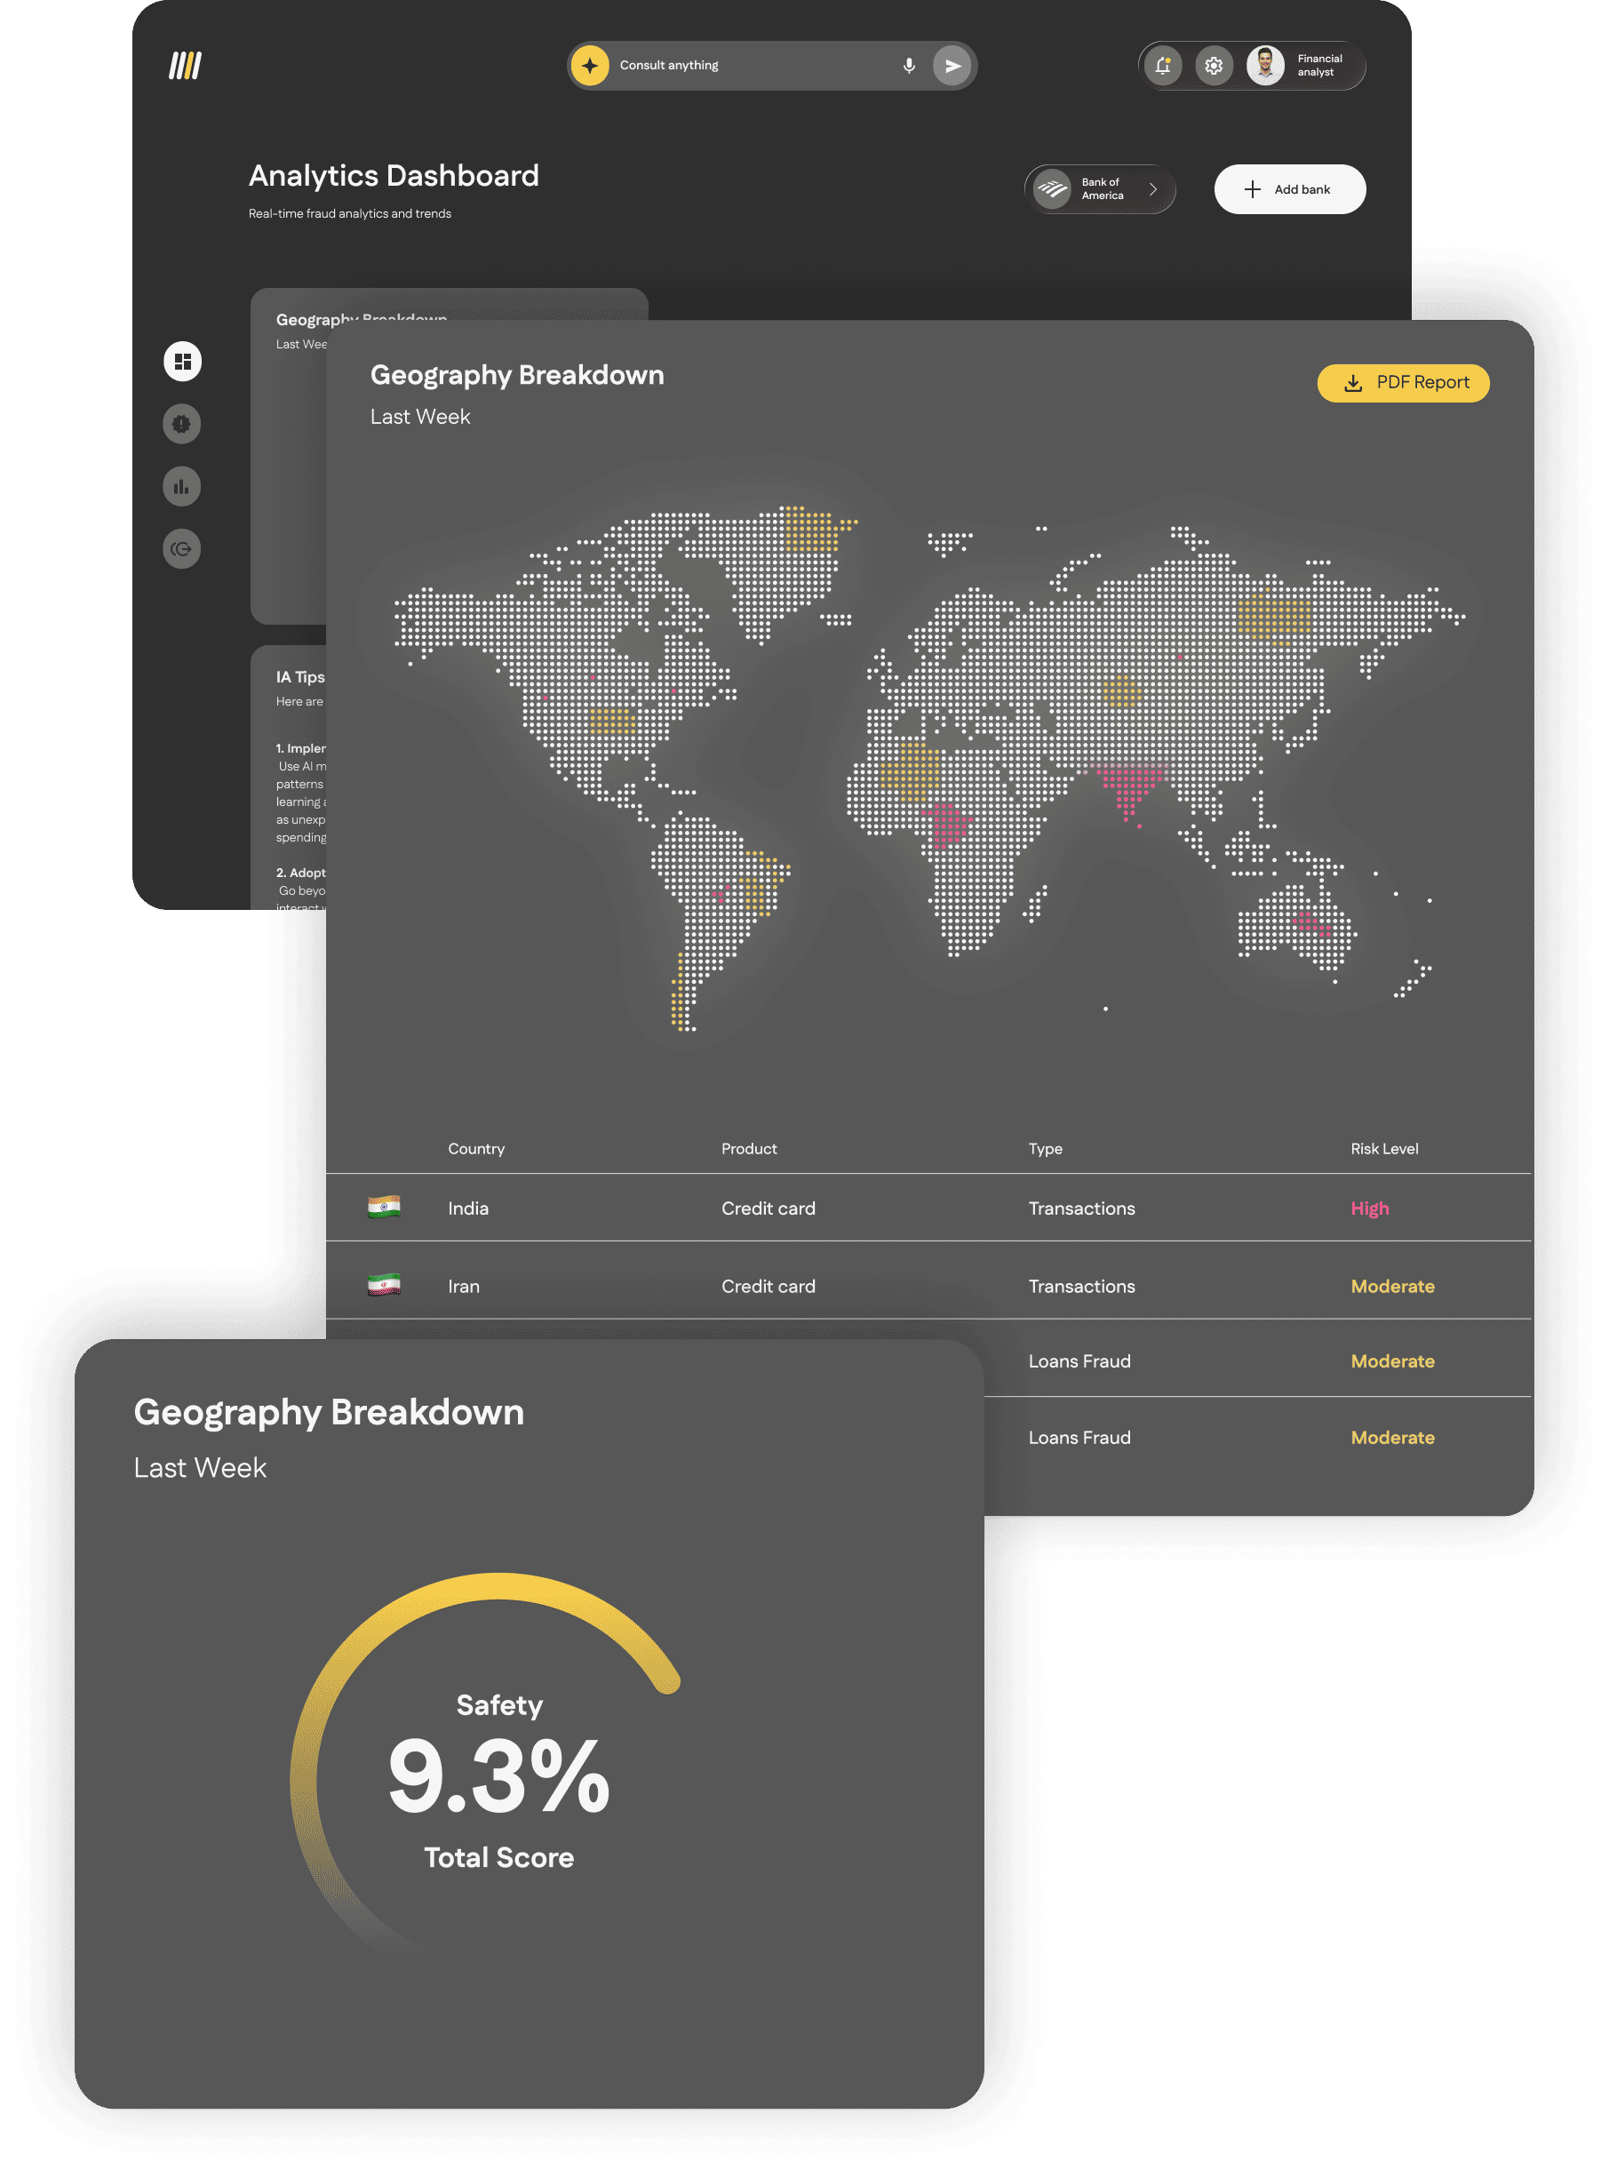Download the PDF Report
This screenshot has height=2170, width=1609.
pyautogui.click(x=1404, y=383)
